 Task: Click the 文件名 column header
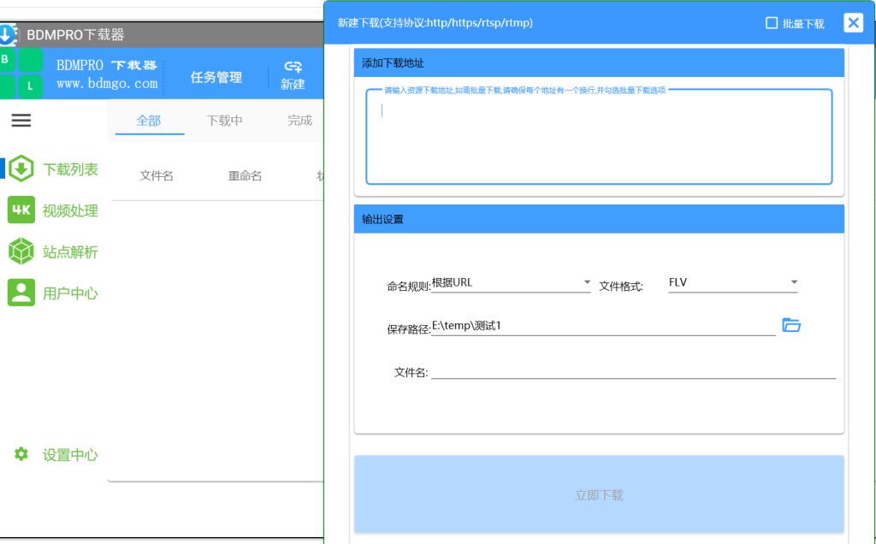[x=156, y=175]
